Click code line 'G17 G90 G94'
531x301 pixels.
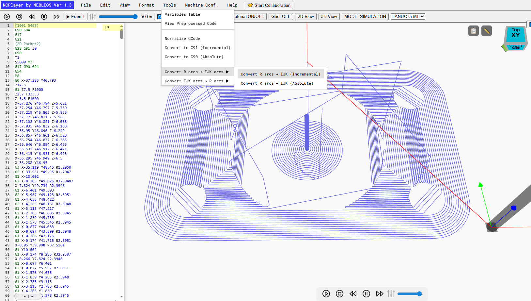click(x=27, y=67)
